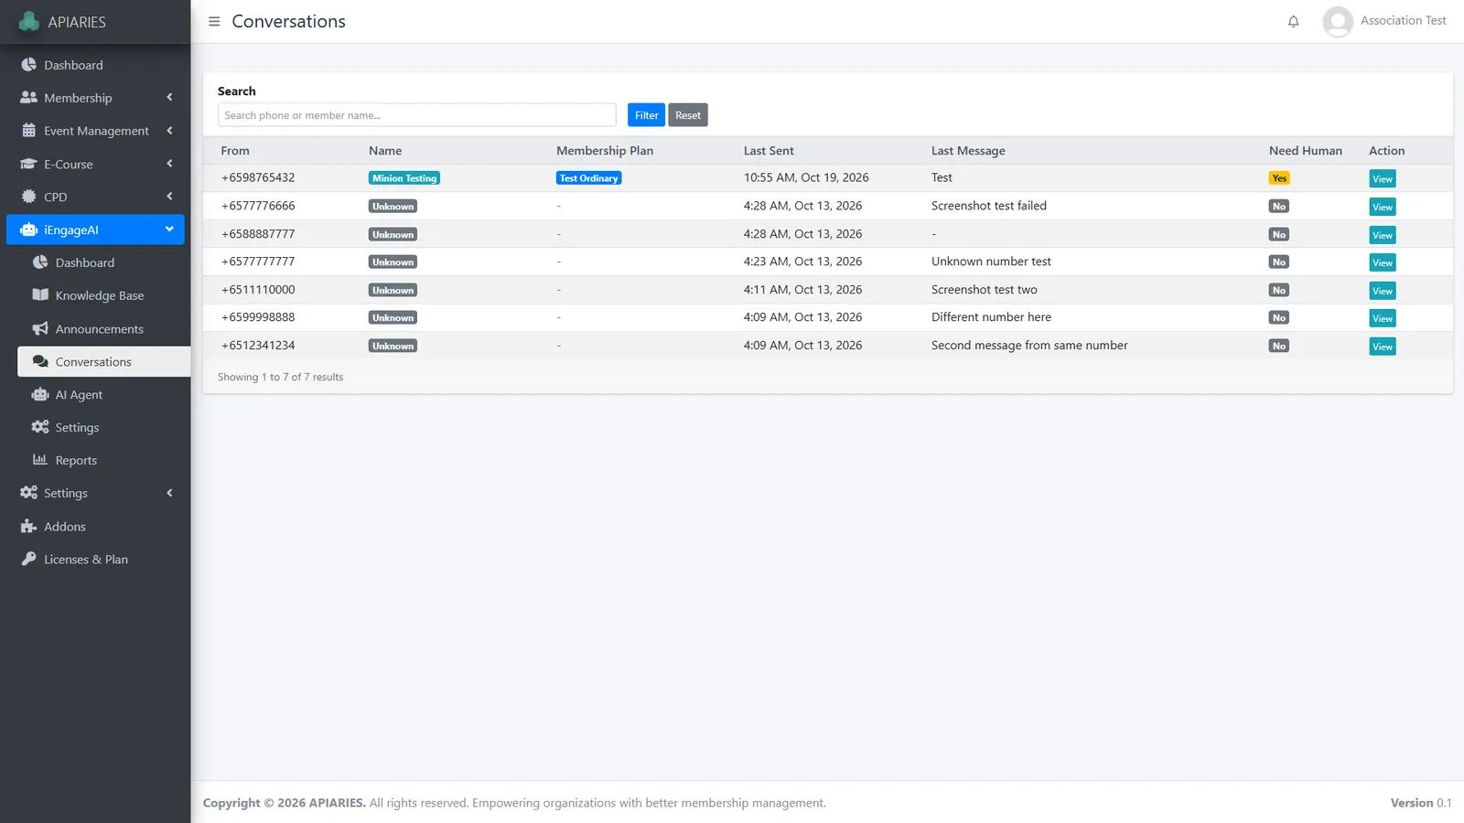Focus the search phone or member name field
This screenshot has height=823, width=1464.
(x=416, y=115)
